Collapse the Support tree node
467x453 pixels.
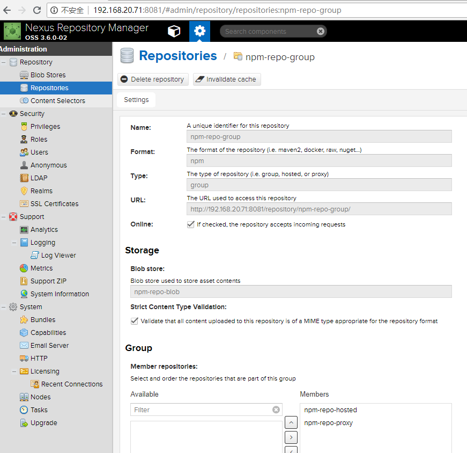coord(4,217)
